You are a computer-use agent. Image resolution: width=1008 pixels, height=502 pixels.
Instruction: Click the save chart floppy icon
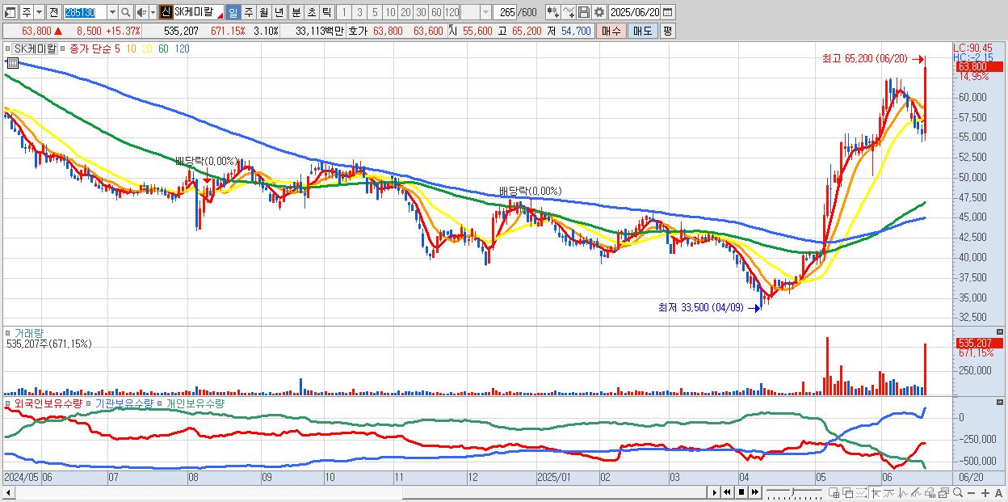point(584,12)
